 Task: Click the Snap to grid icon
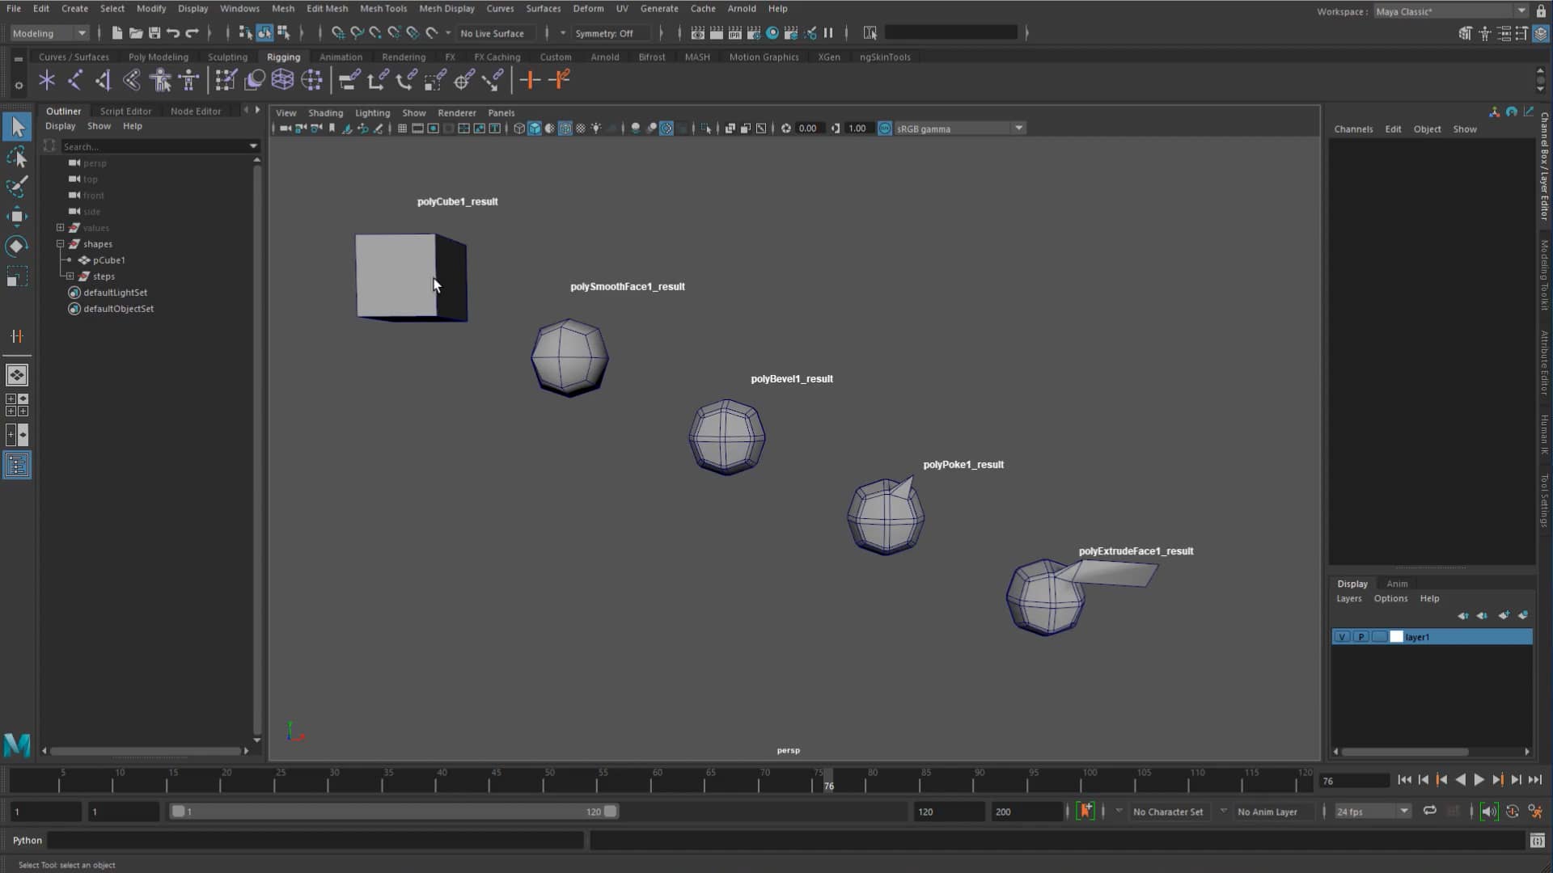click(338, 33)
